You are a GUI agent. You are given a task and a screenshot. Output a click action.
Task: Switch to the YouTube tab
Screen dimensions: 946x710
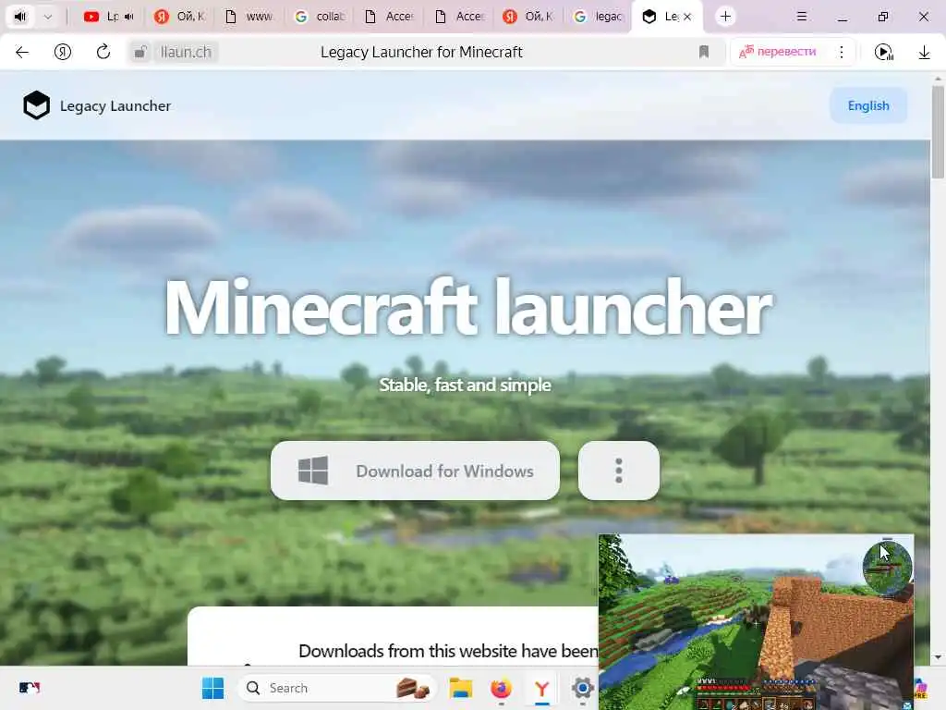coord(109,17)
